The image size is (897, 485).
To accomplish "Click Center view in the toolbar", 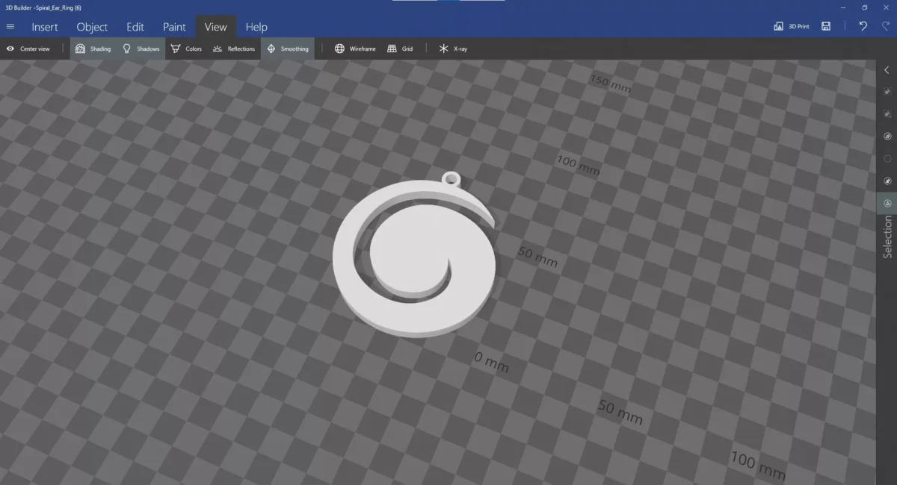I will (28, 48).
